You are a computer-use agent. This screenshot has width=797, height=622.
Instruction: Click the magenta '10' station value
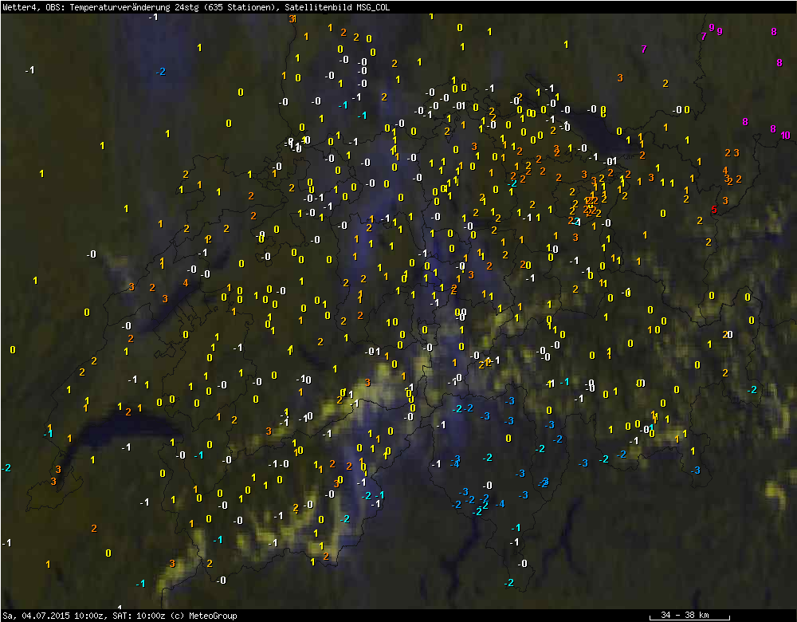785,135
